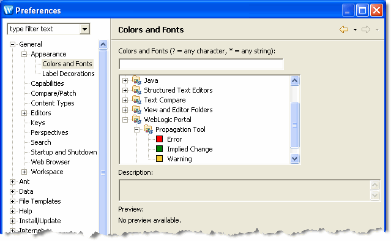Select the Warning color entry

tap(179, 159)
